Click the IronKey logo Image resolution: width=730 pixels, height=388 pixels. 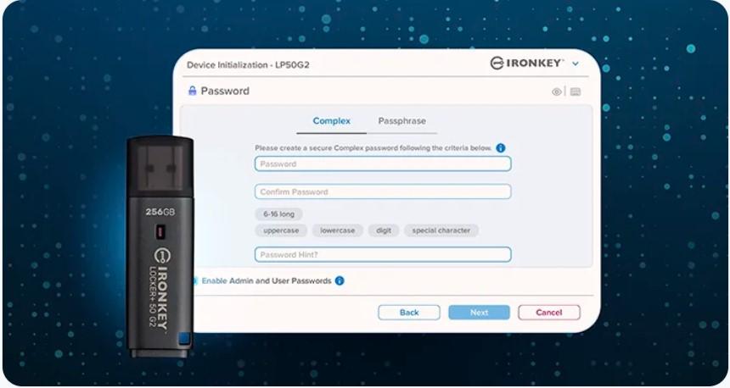pyautogui.click(x=527, y=64)
